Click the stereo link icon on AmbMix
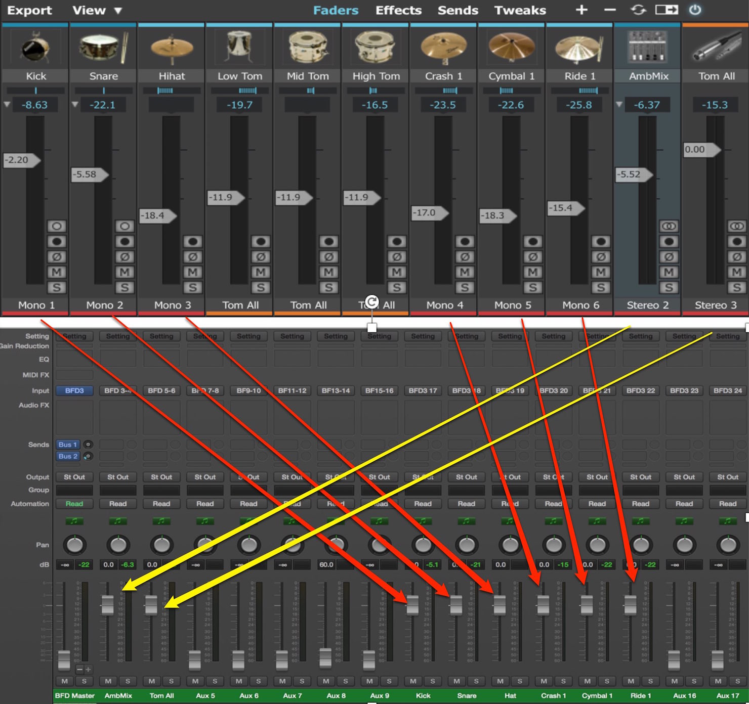This screenshot has height=704, width=749. (x=669, y=226)
